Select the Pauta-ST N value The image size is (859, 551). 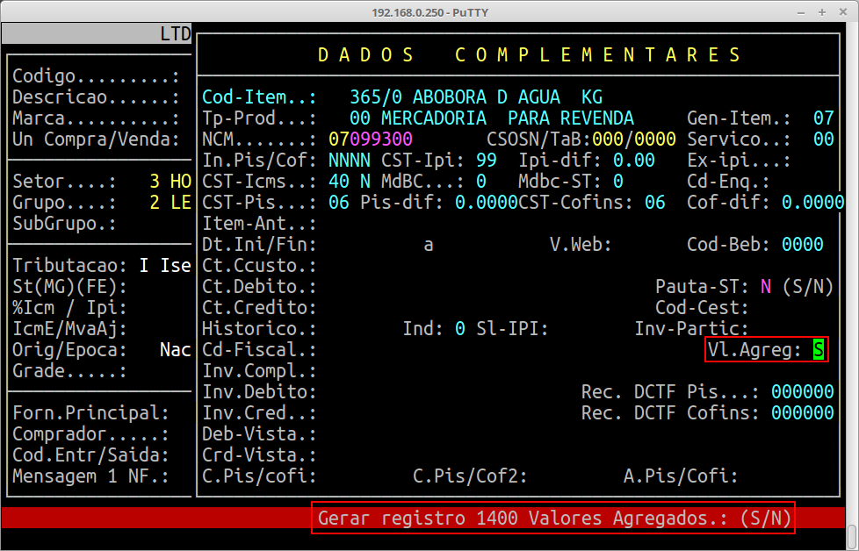[766, 287]
